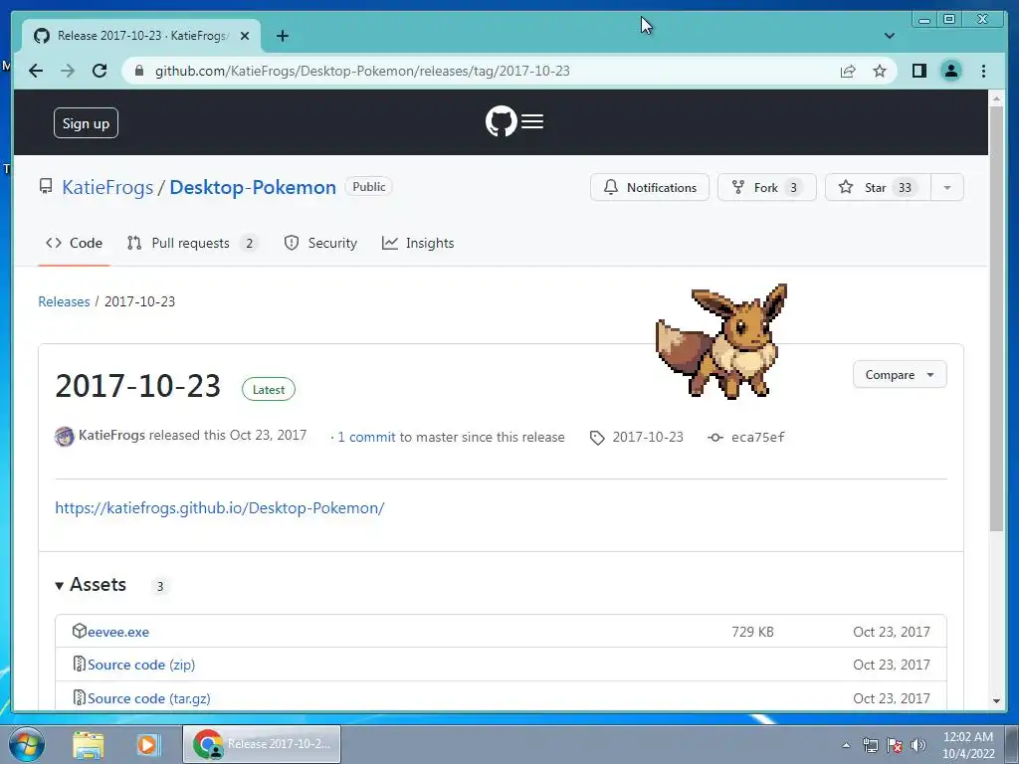Toggle the browser side panel icon
Viewport: 1019px width, 764px height.
coord(918,71)
